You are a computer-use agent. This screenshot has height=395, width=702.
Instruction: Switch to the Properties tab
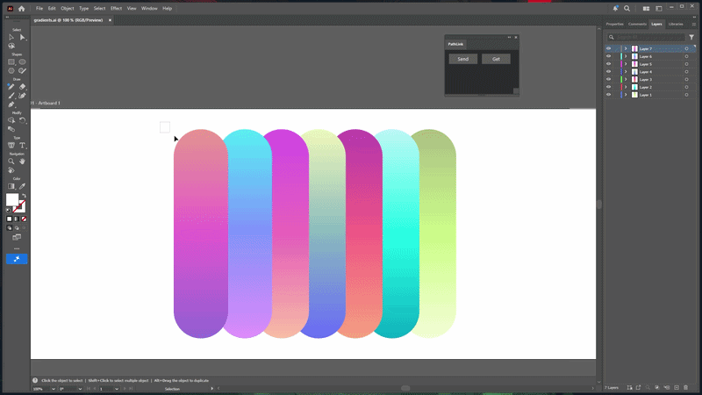click(x=615, y=25)
